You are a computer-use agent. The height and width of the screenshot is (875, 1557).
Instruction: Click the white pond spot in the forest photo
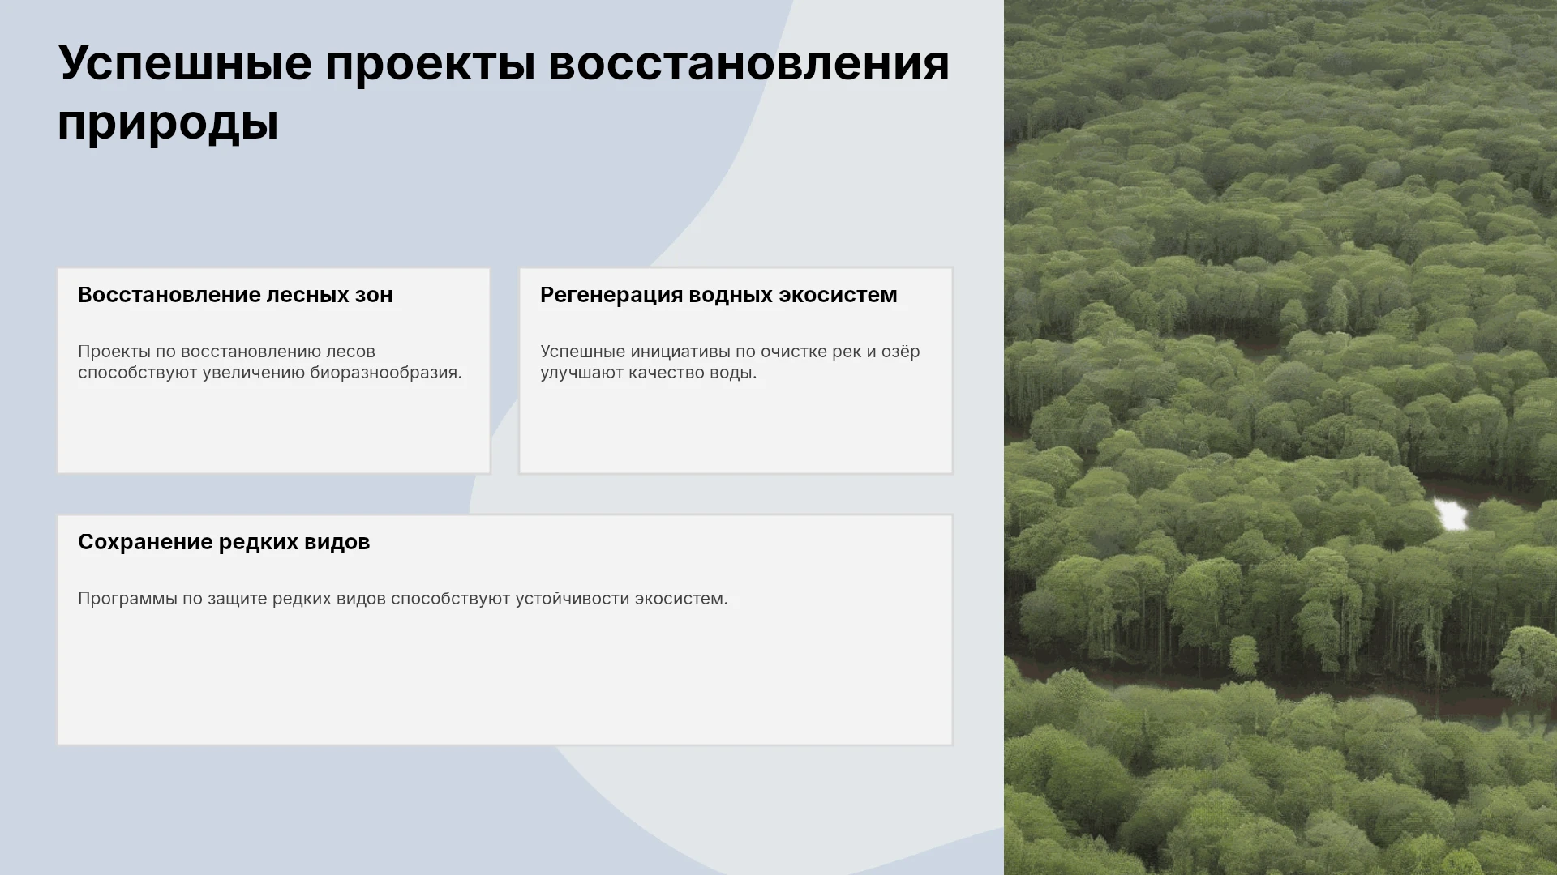[x=1451, y=514]
